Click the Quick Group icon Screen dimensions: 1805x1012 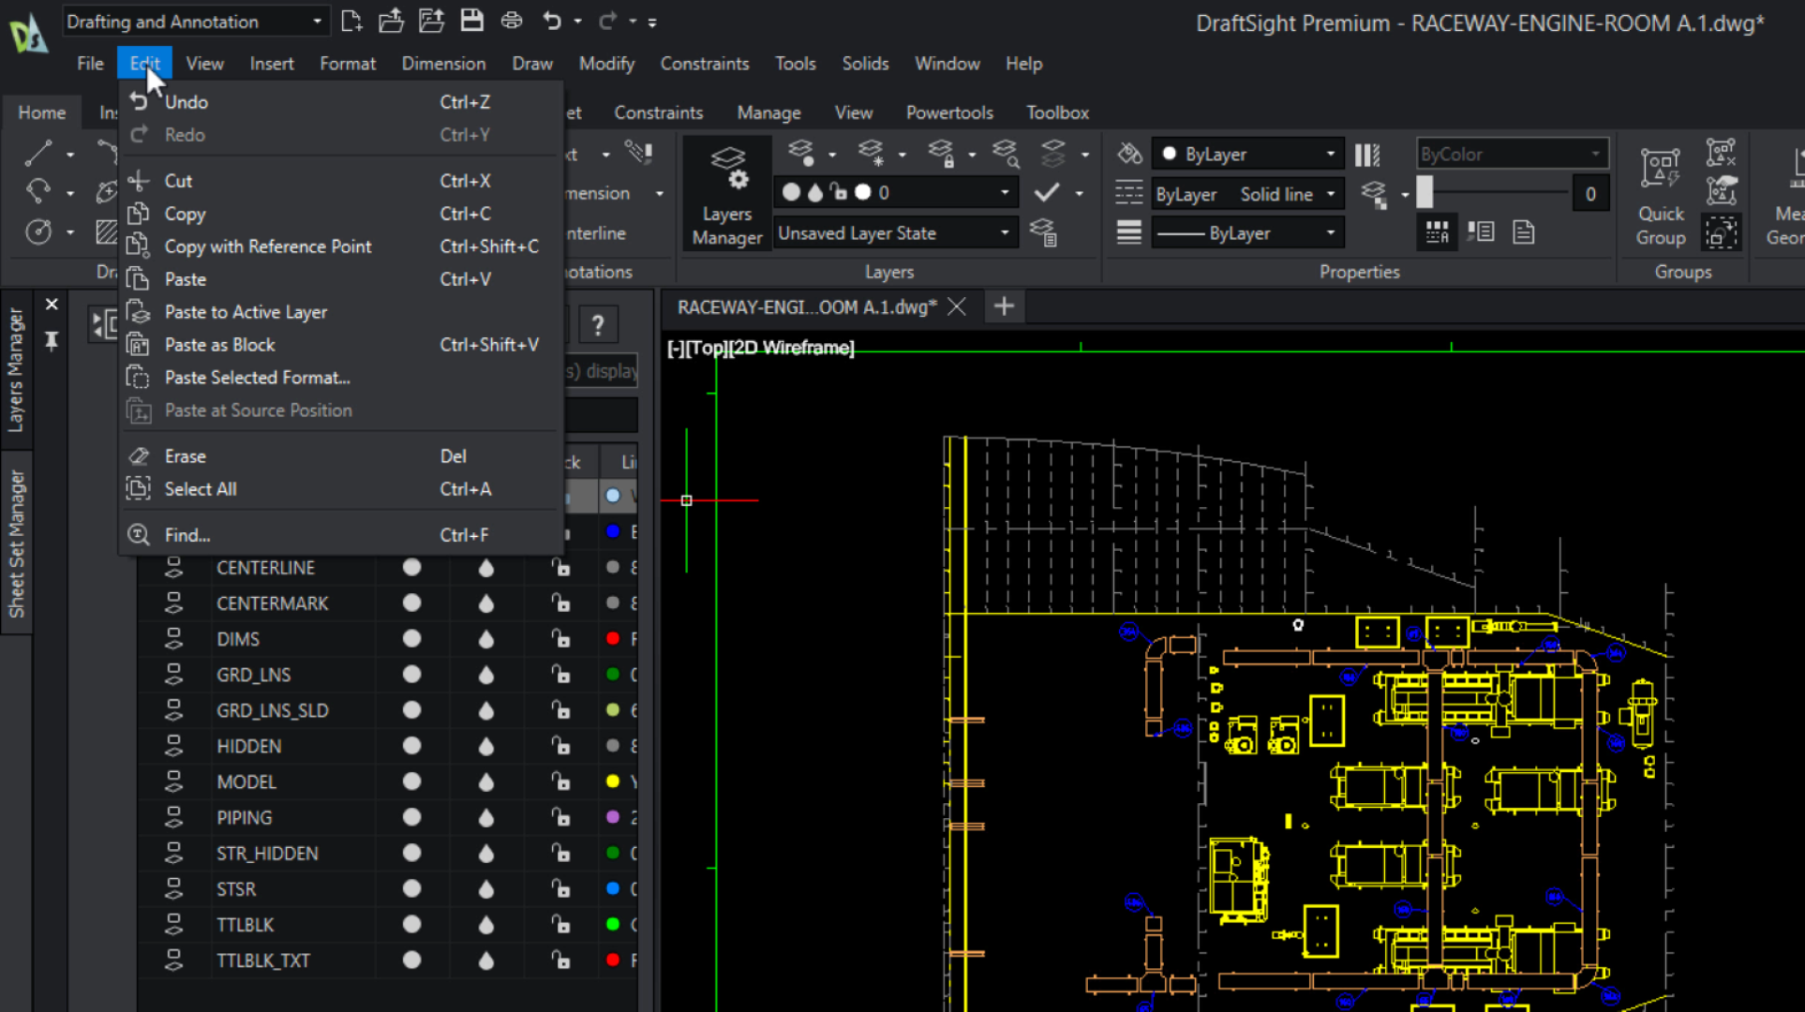click(1660, 195)
